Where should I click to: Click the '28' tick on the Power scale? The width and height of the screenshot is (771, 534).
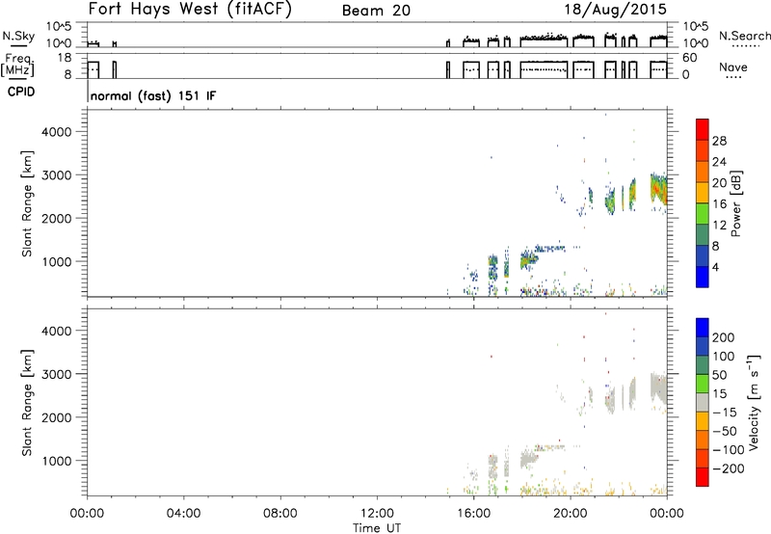[719, 141]
